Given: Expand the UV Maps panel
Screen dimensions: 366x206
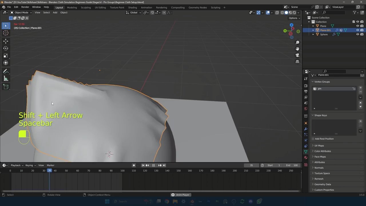Looking at the screenshot, I should coord(319,146).
